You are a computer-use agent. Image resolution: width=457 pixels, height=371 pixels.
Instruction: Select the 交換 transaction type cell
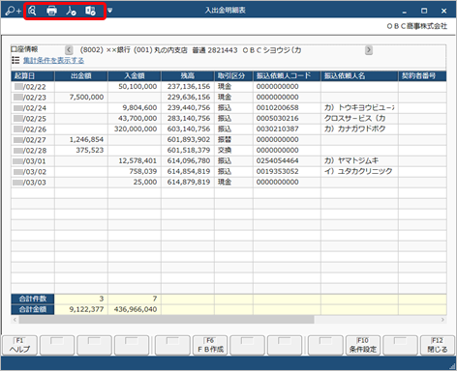[x=233, y=151]
